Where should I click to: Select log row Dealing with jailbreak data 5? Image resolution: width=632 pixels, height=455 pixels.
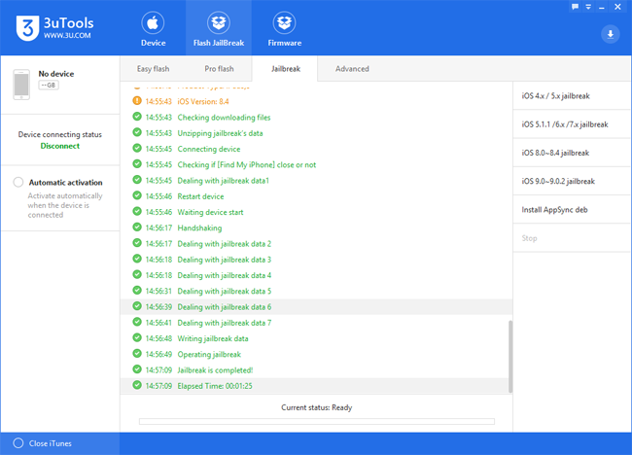[x=316, y=291]
